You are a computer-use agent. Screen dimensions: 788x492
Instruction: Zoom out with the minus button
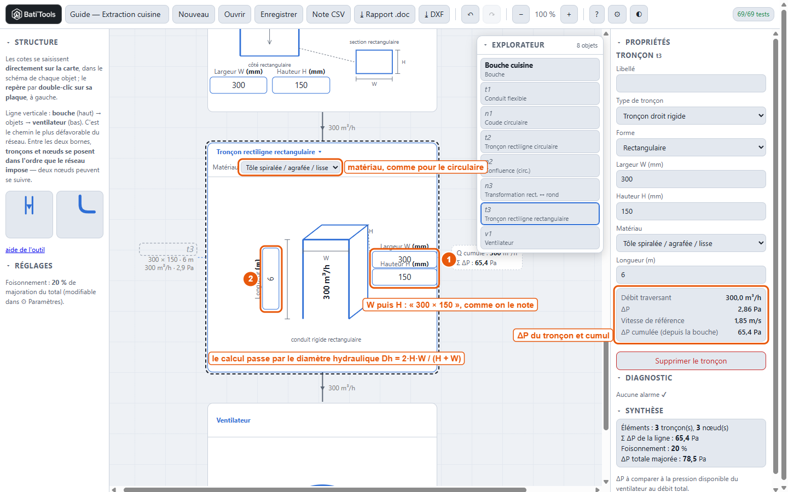521,14
